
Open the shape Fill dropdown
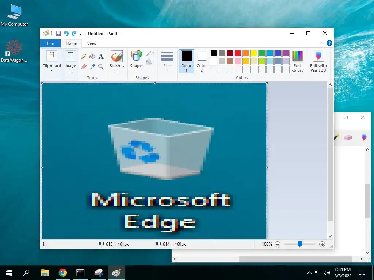tap(150, 61)
